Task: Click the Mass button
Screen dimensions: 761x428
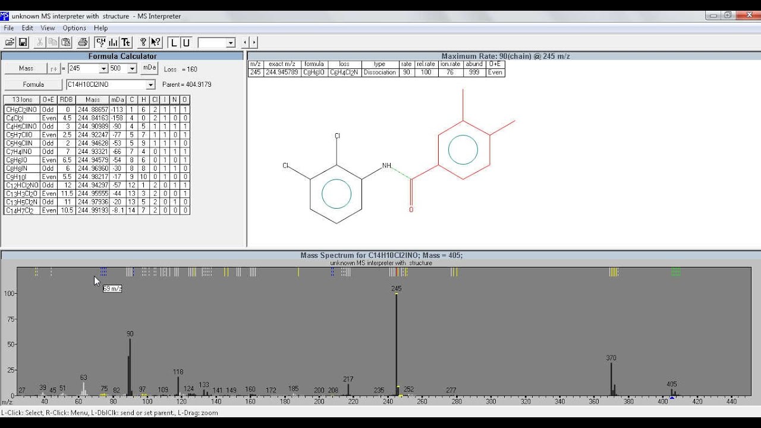Action: click(x=26, y=68)
